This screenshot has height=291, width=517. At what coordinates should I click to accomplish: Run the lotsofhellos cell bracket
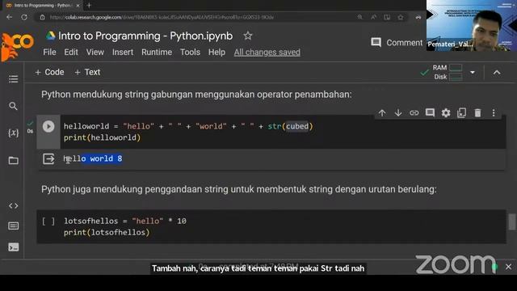[48, 221]
